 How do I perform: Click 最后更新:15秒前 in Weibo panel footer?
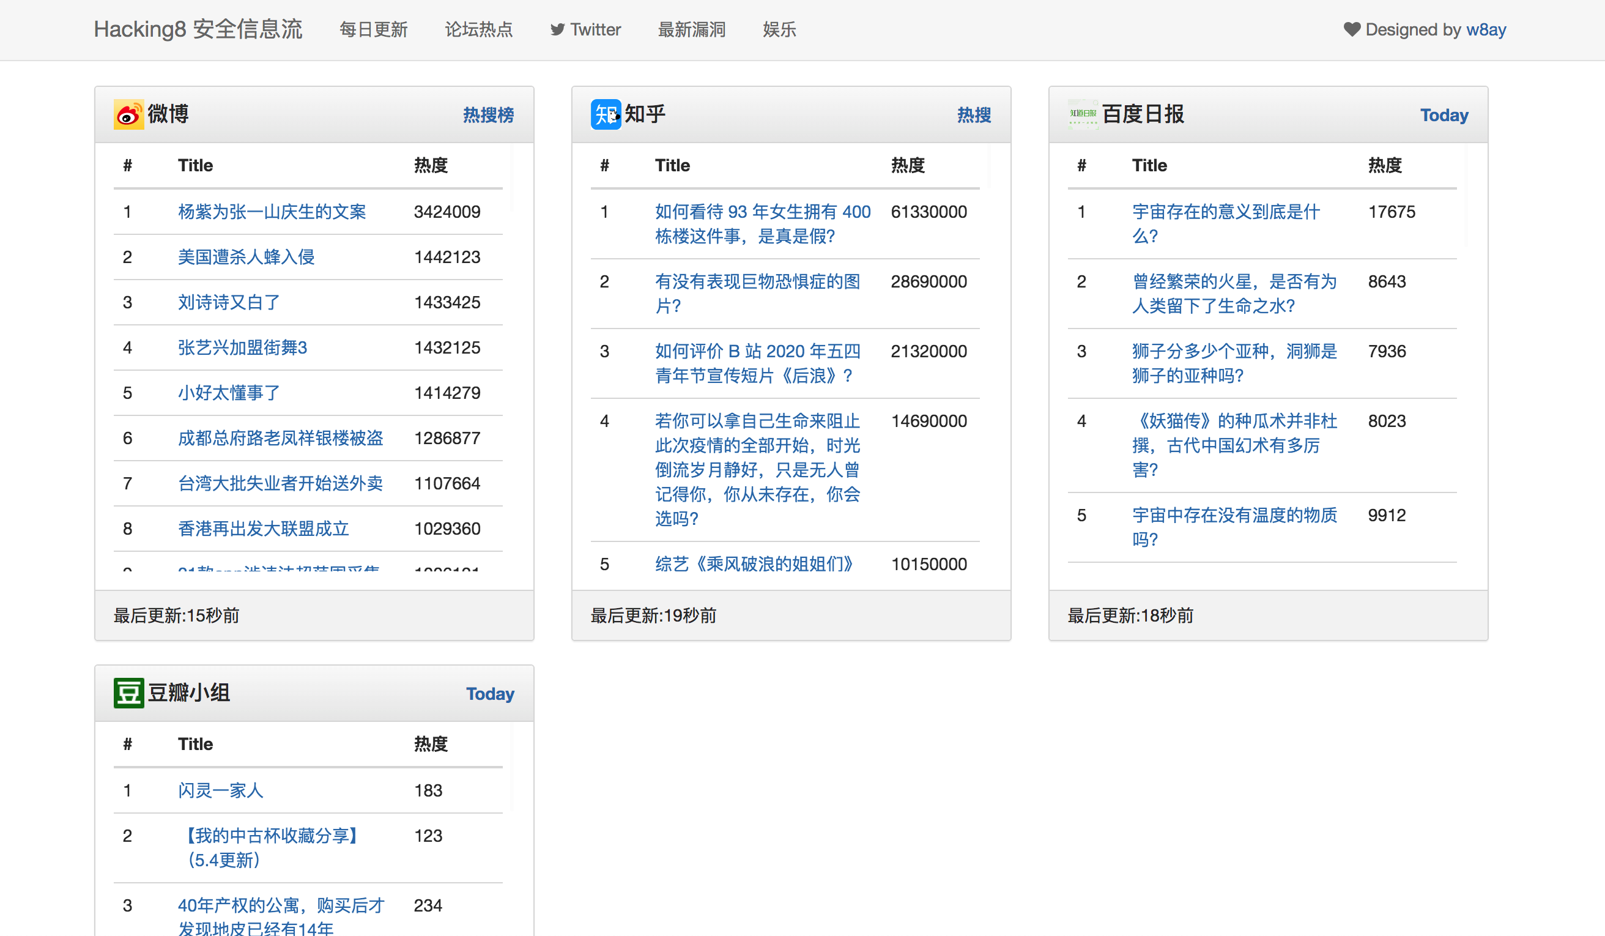pos(176,616)
